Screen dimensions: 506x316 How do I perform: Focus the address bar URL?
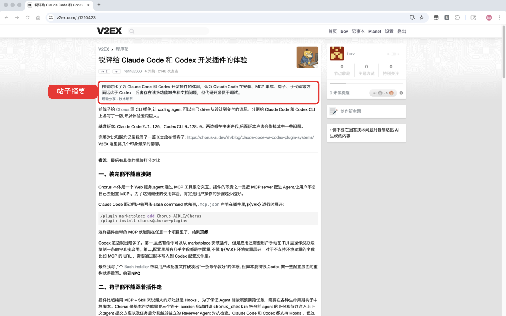point(76,17)
